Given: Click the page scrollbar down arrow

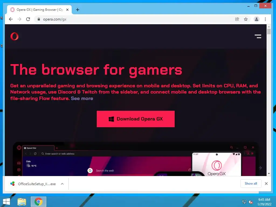Looking at the screenshot, I should coord(269,174).
